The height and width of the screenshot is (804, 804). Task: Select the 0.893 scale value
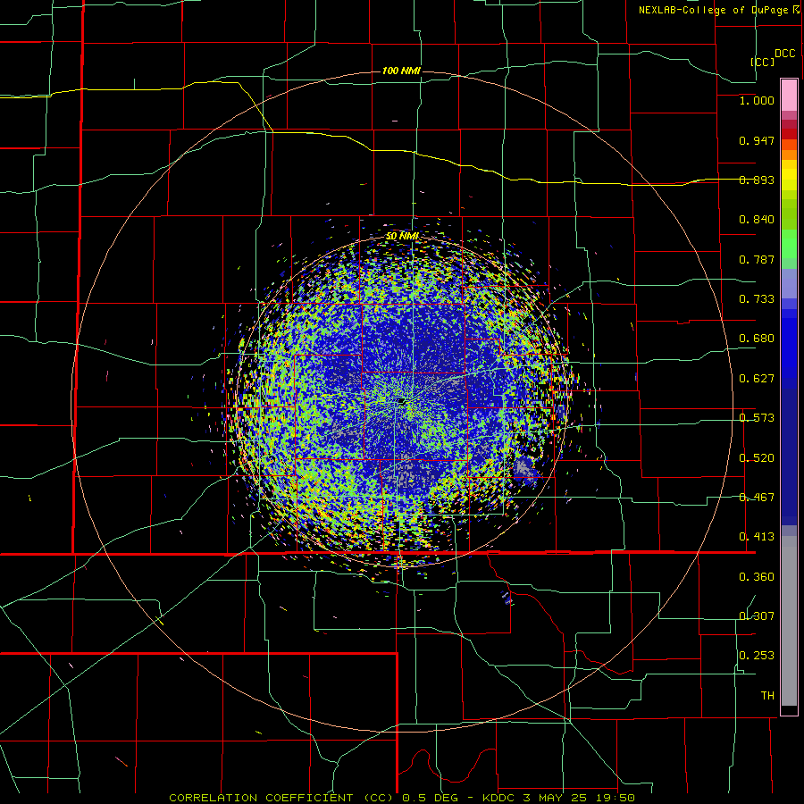pyautogui.click(x=757, y=180)
